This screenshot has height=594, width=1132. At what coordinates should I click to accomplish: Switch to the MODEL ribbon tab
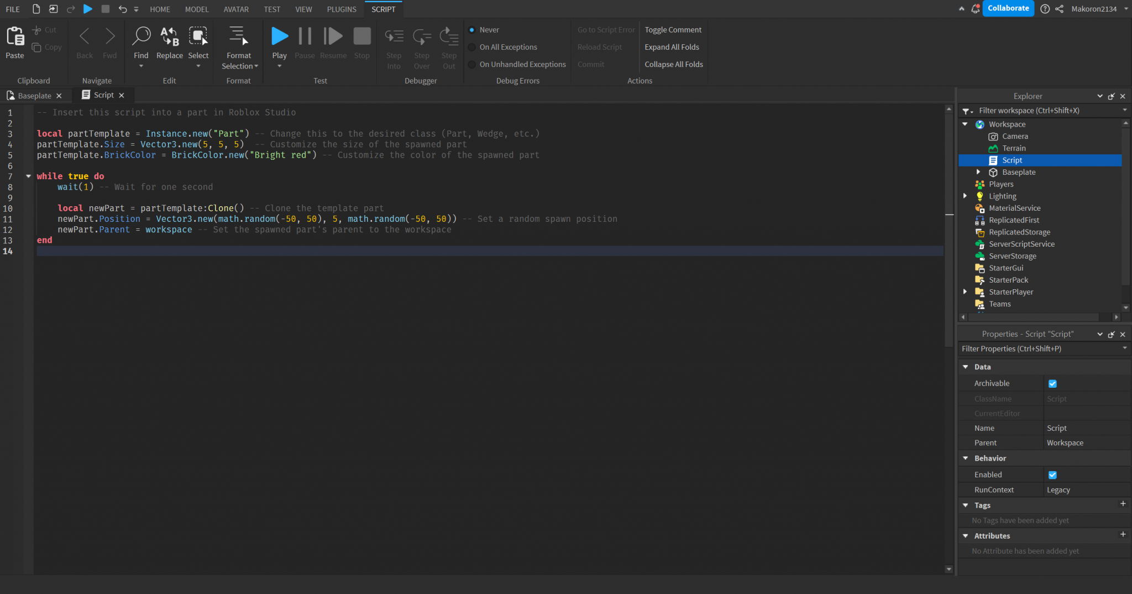[x=197, y=9]
